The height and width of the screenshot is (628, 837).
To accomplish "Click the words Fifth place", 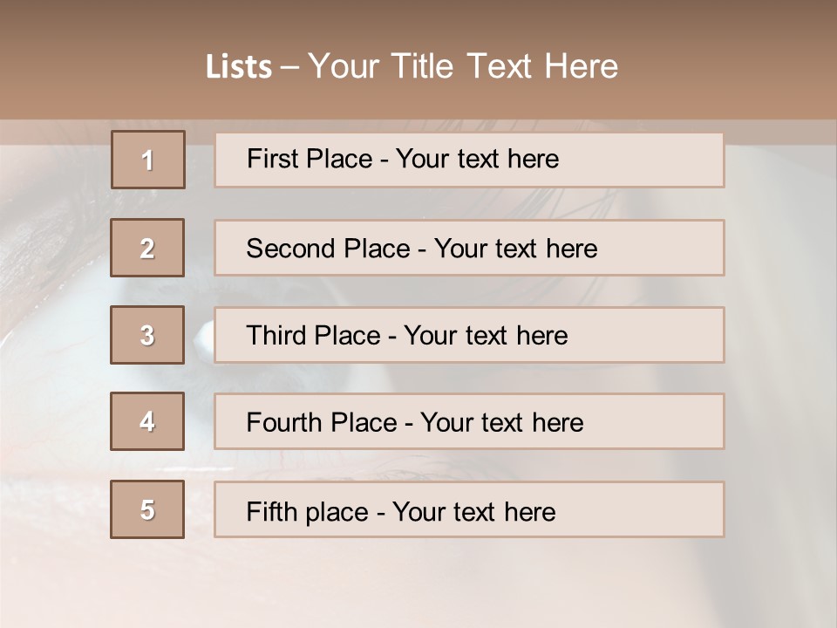I will 308,512.
